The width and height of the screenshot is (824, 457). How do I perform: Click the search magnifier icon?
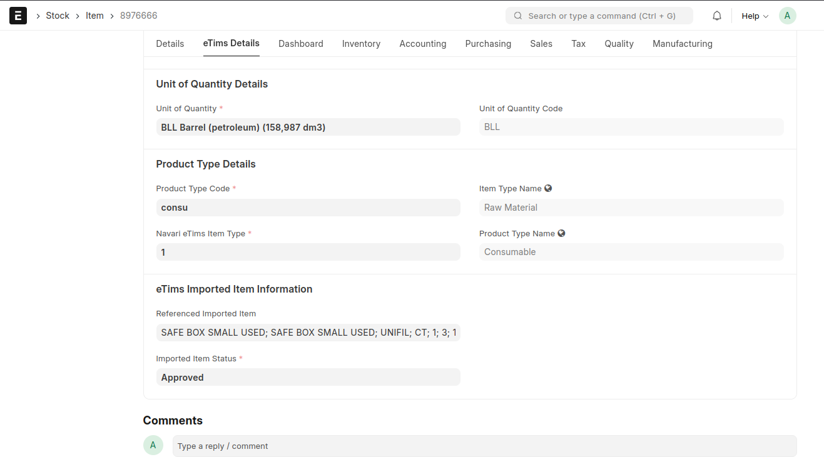[518, 16]
